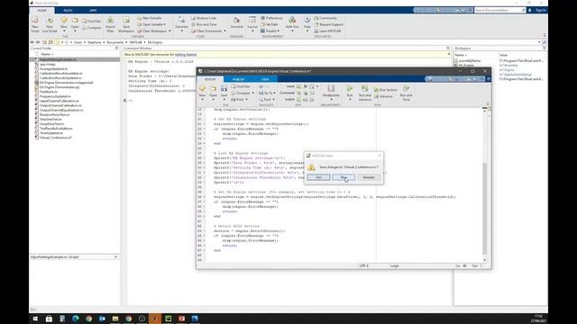Open the Layout dropdown
577x324 pixels.
click(x=252, y=31)
